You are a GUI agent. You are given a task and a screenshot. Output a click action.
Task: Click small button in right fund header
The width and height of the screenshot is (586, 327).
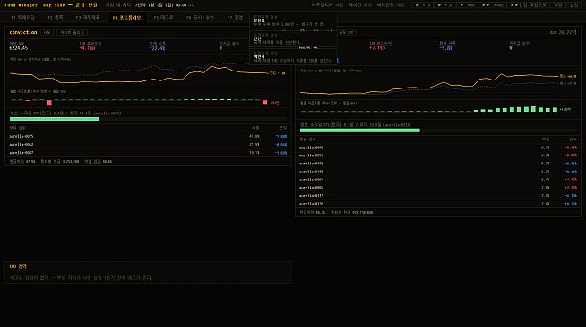[x=346, y=32]
